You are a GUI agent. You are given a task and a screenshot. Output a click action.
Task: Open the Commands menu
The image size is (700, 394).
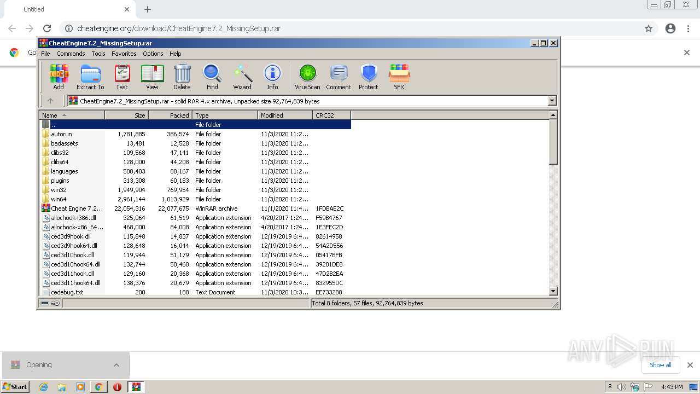[x=71, y=54]
